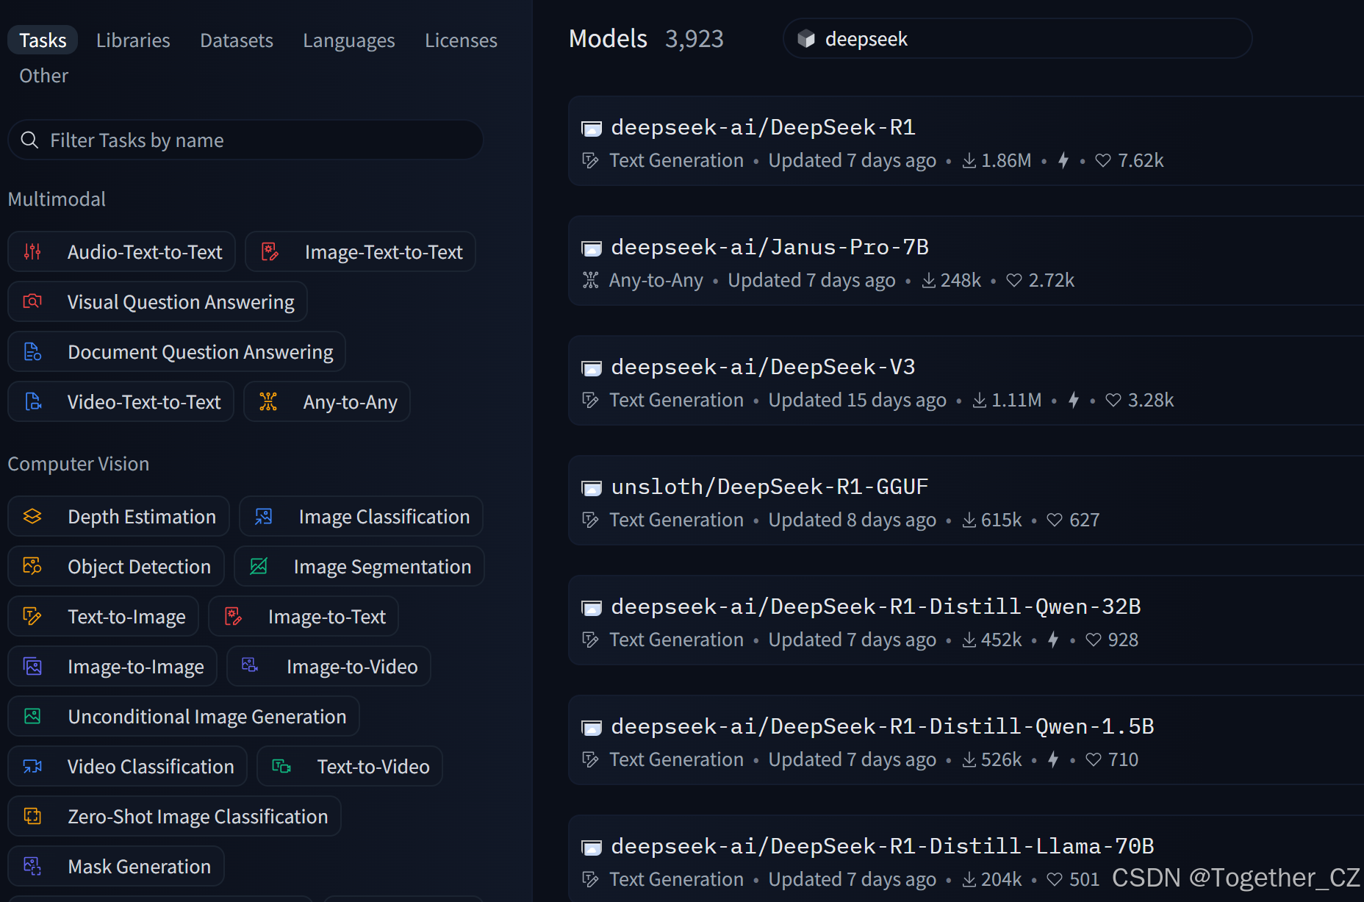Open the Licenses tab
1364x902 pixels.
461,40
